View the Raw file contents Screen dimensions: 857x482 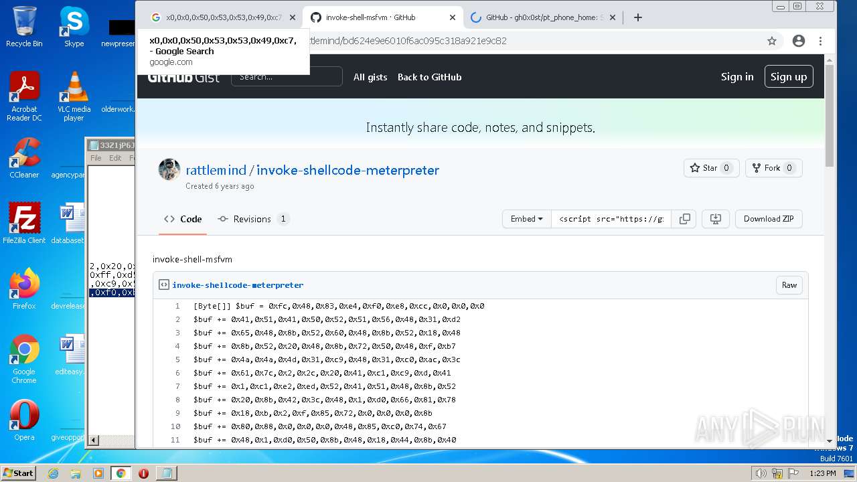789,285
